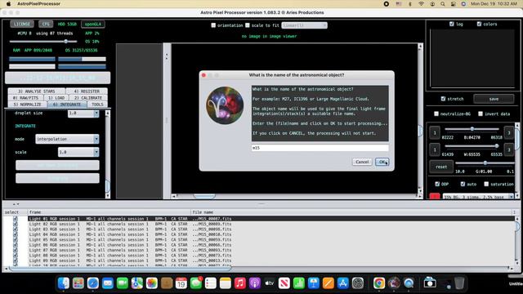Open Astro Pixel Processor dock icon
Image resolution: width=523 pixels, height=294 pixels.
394,283
